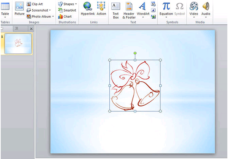Open the Shapes dropdown gallery
This screenshot has height=159, width=228.
68,4
